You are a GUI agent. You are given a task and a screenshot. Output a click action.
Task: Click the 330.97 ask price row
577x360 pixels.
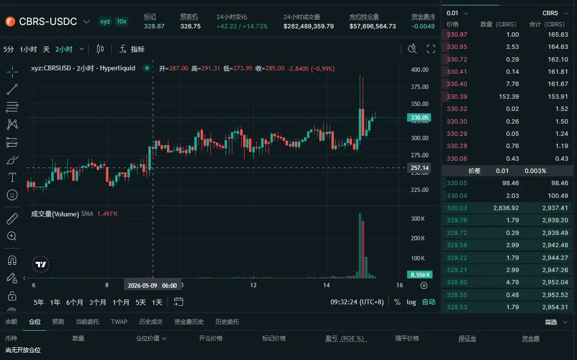pos(508,35)
